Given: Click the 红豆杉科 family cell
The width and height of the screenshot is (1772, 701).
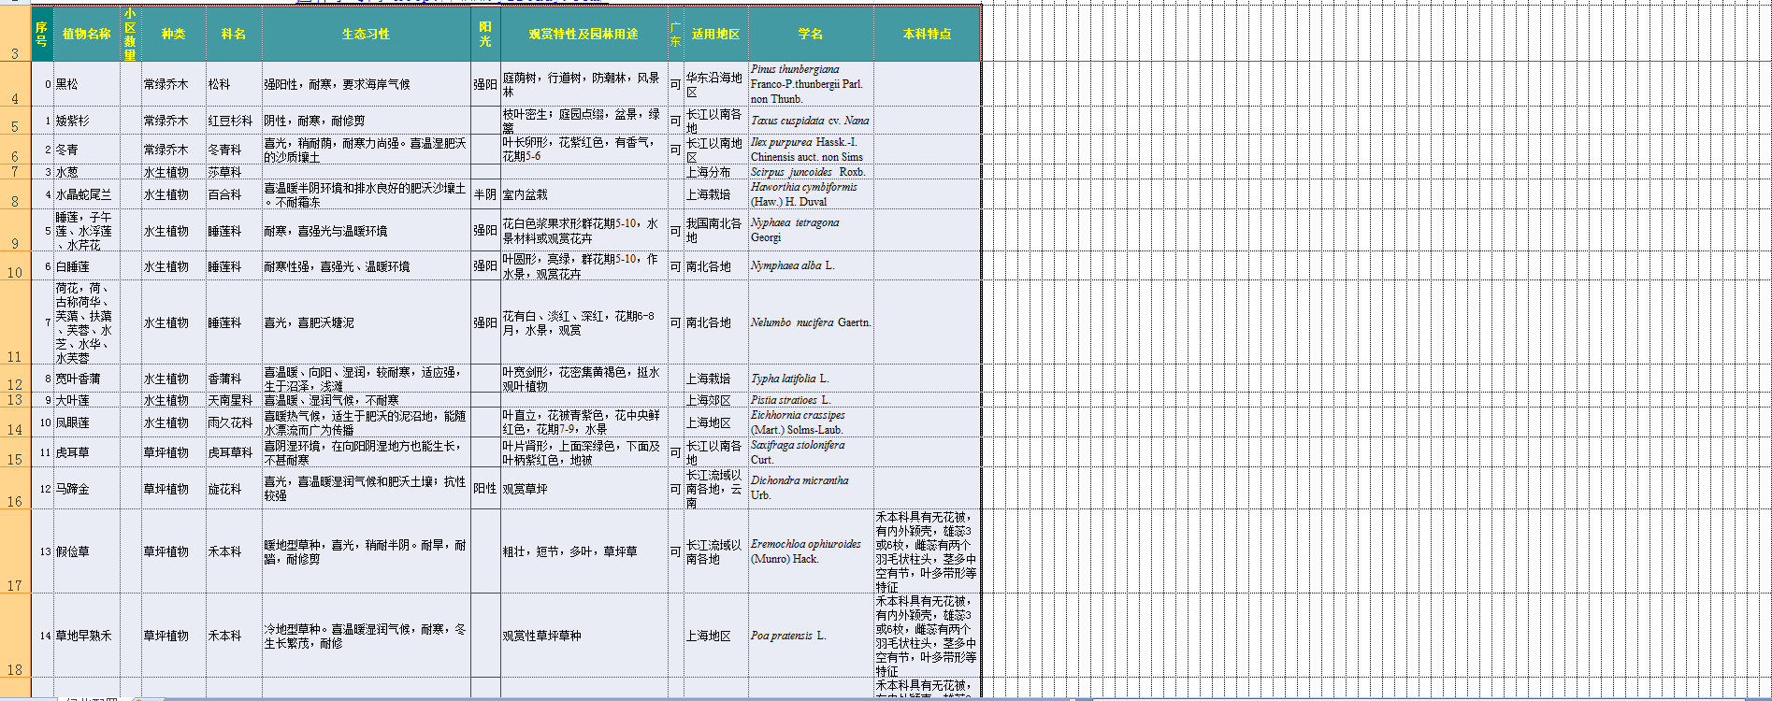Looking at the screenshot, I should 234,121.
